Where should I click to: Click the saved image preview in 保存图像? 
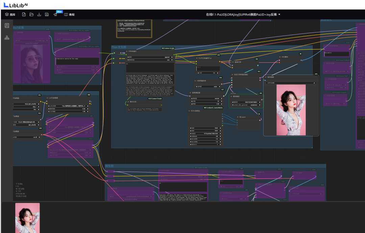pyautogui.click(x=291, y=110)
